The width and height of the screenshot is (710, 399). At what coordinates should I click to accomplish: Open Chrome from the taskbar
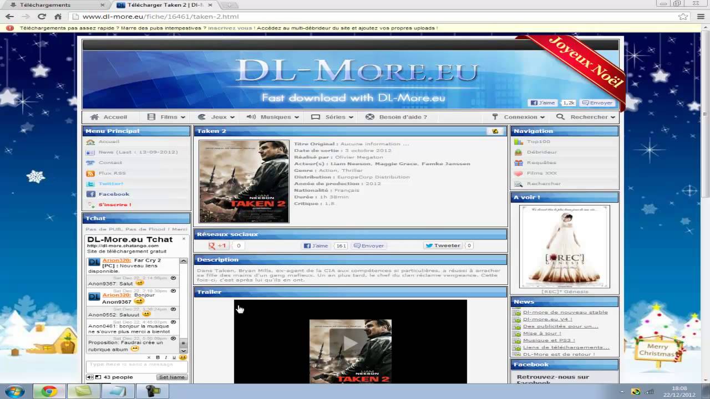tap(49, 391)
